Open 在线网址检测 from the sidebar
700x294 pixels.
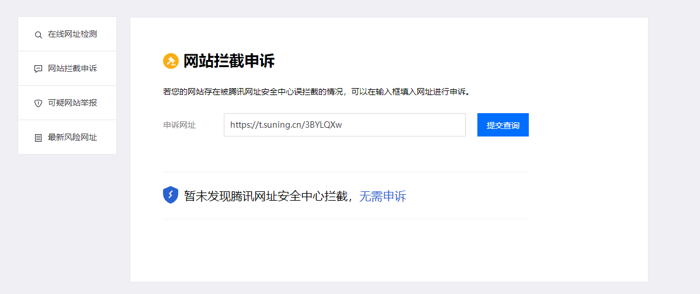click(x=67, y=34)
